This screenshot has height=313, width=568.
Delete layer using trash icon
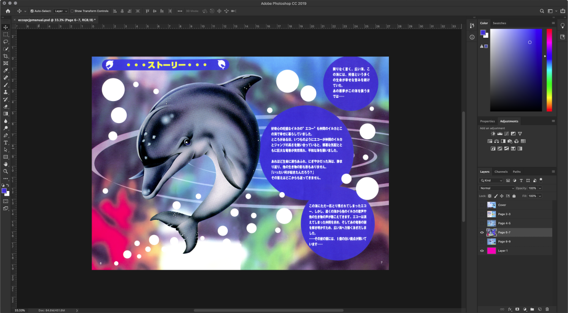(x=547, y=309)
